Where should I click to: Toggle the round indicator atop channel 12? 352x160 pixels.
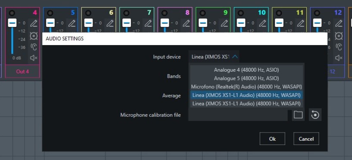tap(317, 13)
